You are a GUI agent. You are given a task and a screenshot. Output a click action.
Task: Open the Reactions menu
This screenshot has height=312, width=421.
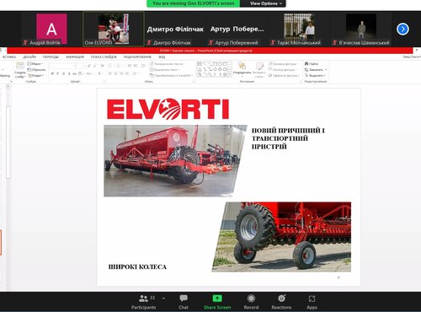click(281, 299)
